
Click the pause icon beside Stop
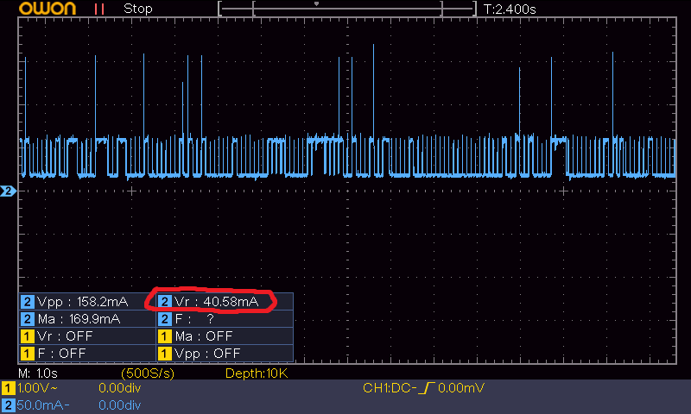pyautogui.click(x=102, y=9)
